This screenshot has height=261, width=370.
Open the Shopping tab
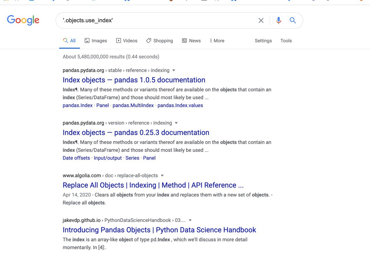pos(160,41)
